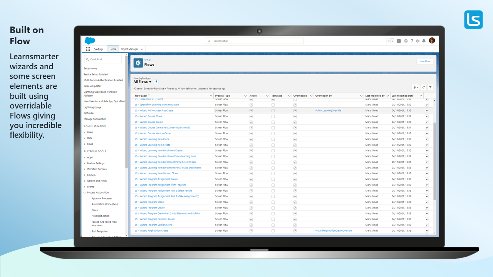The image size is (493, 277).
Task: Open the All Flows list view dropdown
Action: pos(150,82)
